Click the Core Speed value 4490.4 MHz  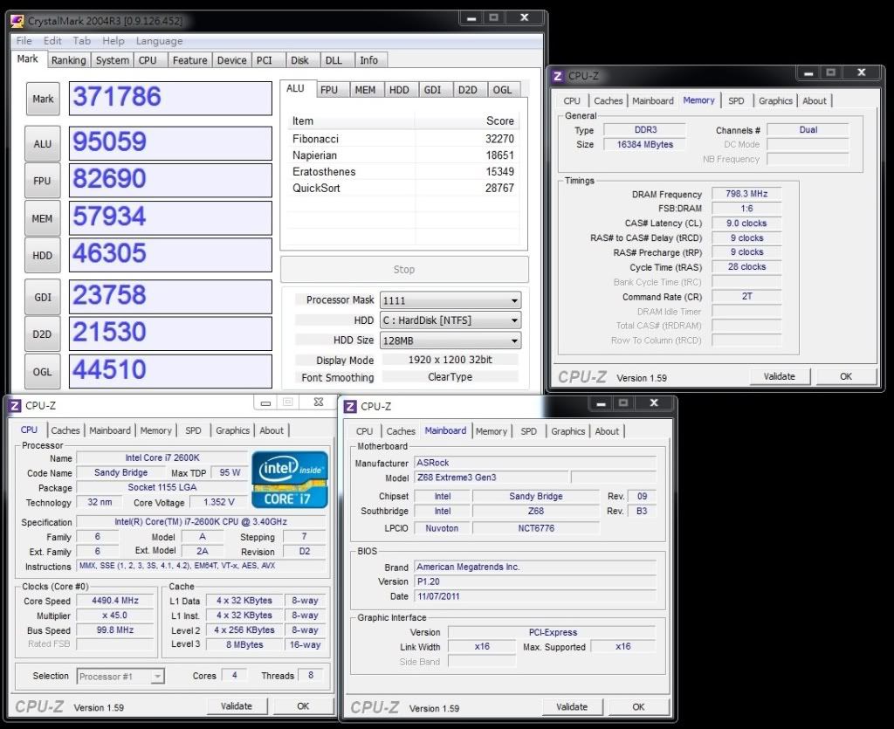(115, 601)
